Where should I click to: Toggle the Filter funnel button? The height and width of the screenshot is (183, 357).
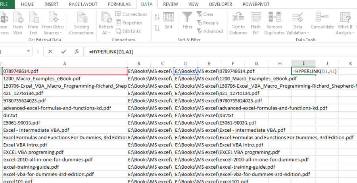pos(187,21)
